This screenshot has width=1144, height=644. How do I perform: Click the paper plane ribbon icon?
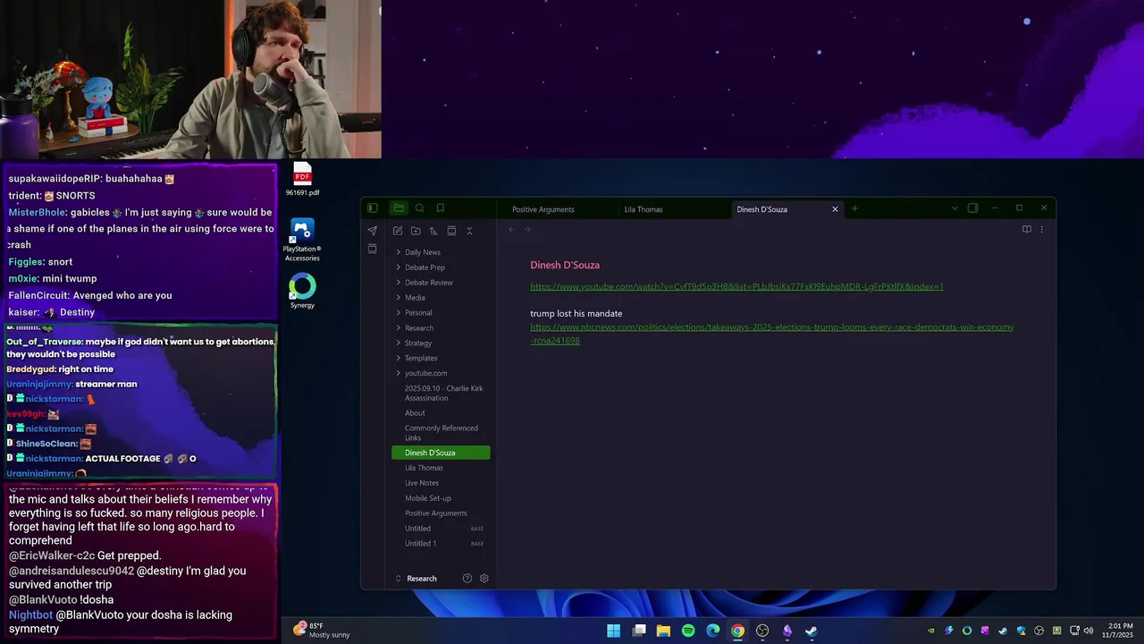(x=373, y=231)
